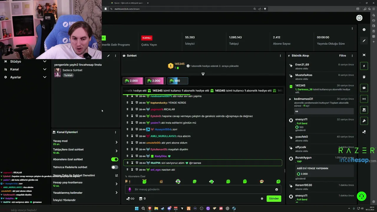The image size is (377, 212).
Task: Open the wrench tools icon in right sidebar
Action: [364, 121]
